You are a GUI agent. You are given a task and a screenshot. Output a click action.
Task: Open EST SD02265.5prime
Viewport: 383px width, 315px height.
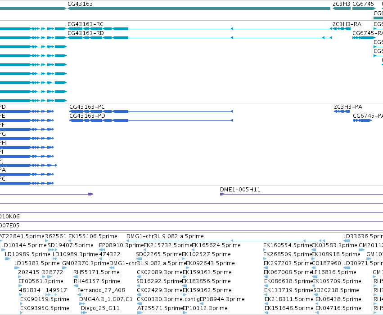[159, 254]
